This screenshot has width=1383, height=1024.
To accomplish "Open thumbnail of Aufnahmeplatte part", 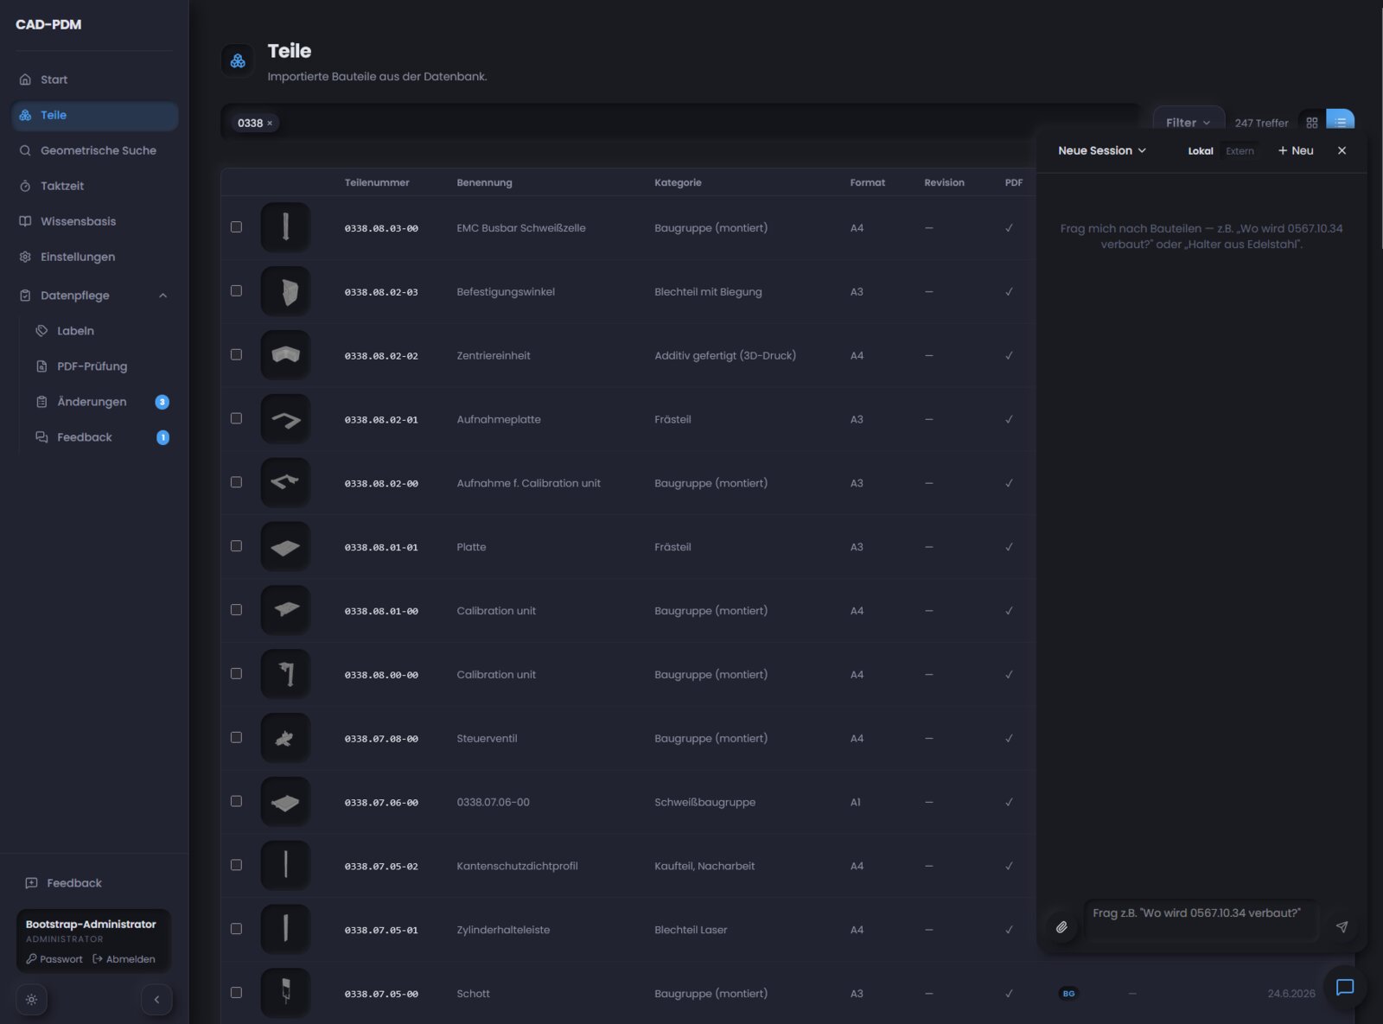I will [285, 419].
